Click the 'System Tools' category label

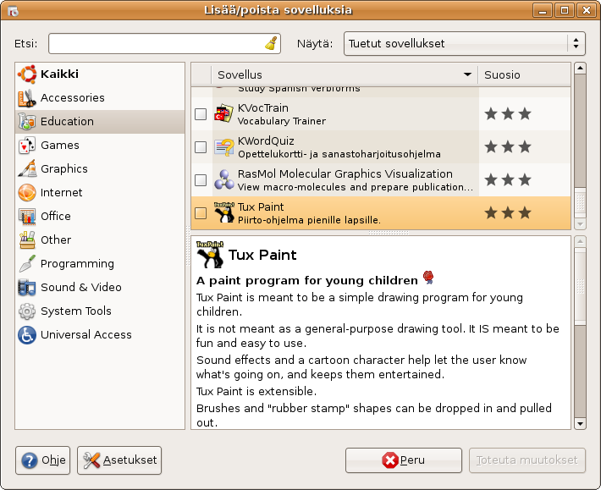click(76, 311)
